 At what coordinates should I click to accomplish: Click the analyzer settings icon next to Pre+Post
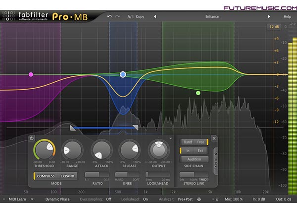tap(199, 199)
